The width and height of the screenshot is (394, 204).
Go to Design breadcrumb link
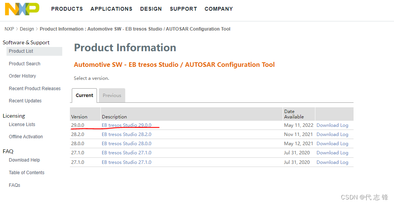[x=27, y=29]
